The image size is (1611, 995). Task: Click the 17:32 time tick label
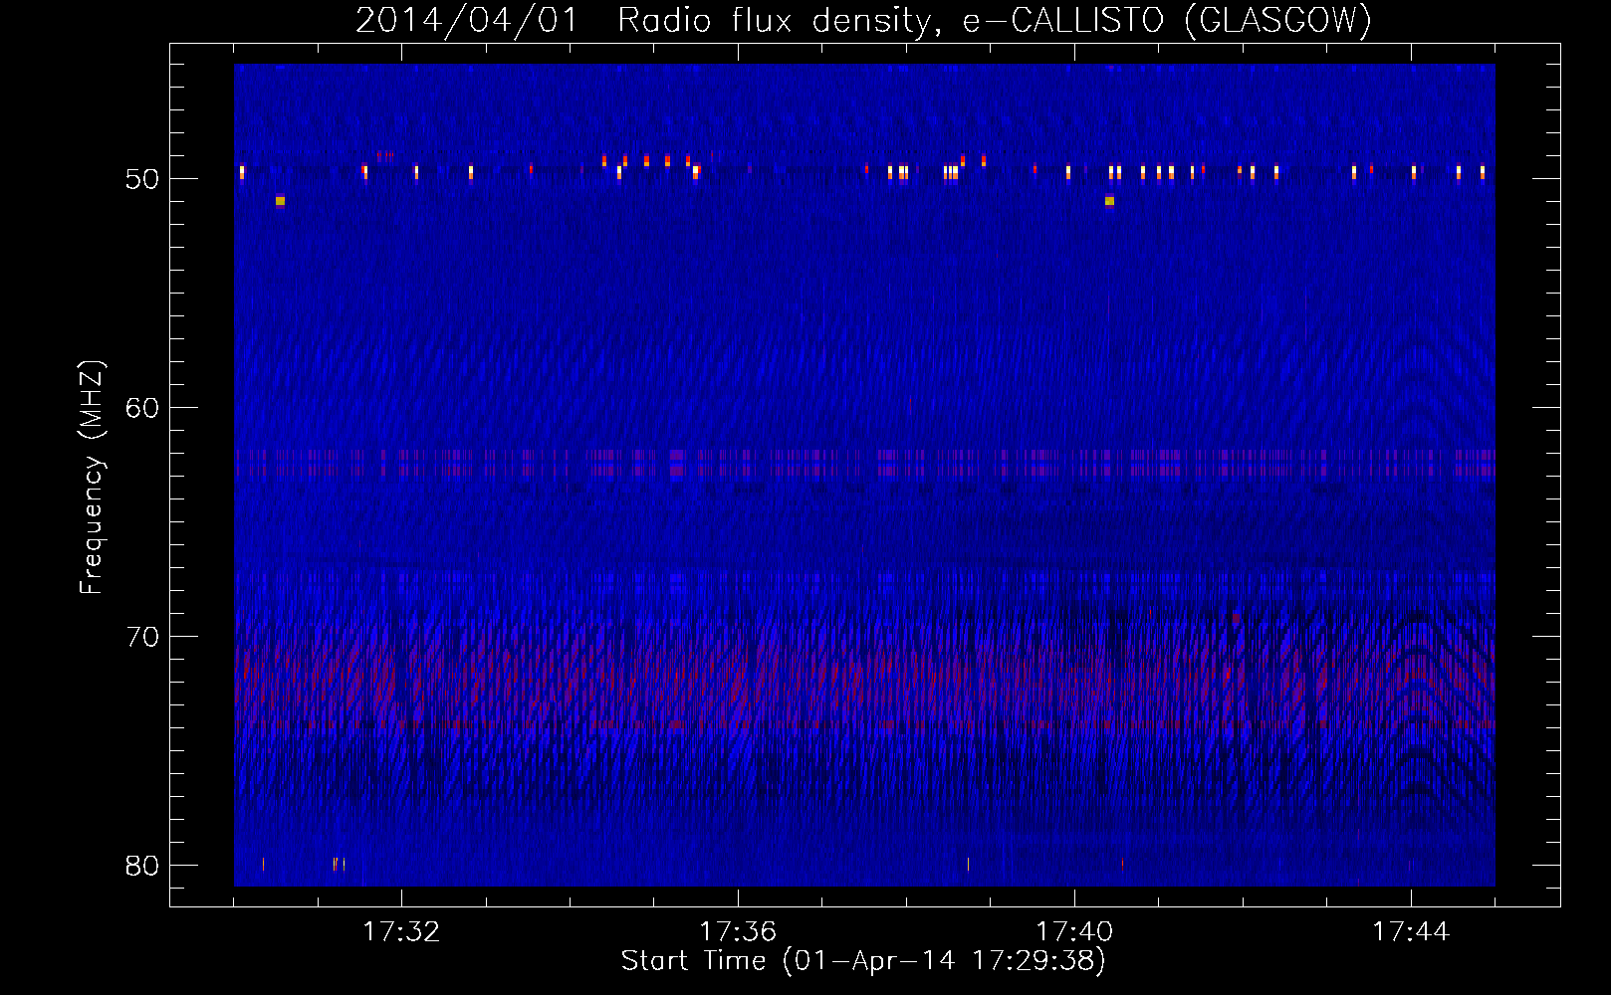pos(401,932)
